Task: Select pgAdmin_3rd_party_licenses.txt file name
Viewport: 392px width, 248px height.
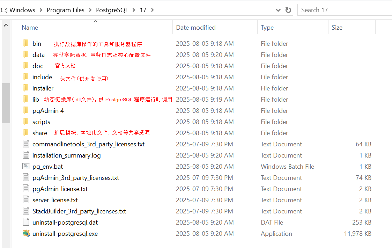Action: tap(76, 178)
